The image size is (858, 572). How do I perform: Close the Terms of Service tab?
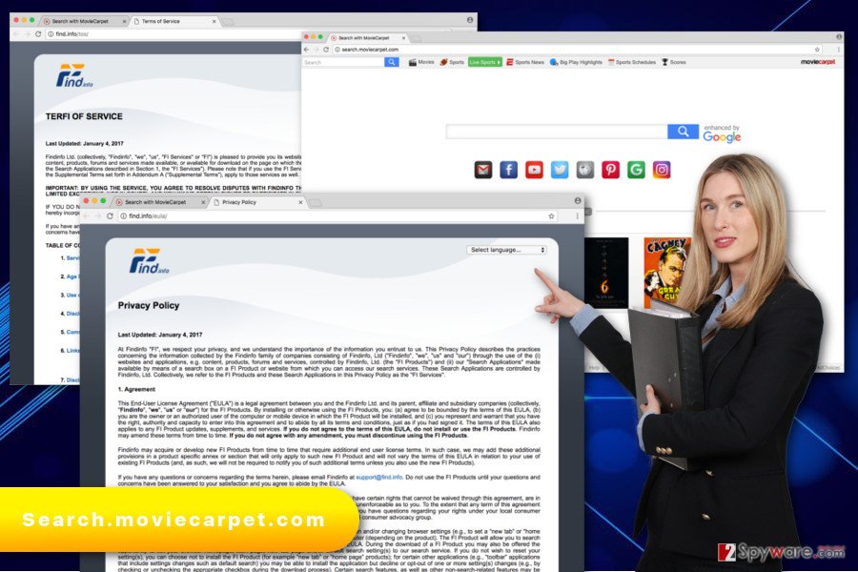click(214, 21)
